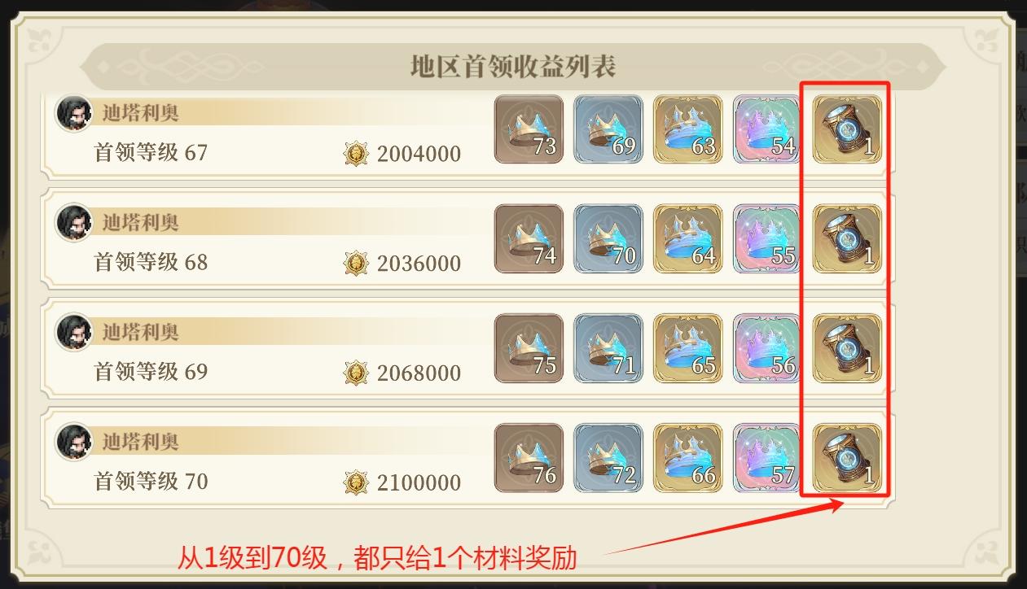Click the lantern material reward in level 68 row
This screenshot has width=1027, height=589.
(x=847, y=238)
